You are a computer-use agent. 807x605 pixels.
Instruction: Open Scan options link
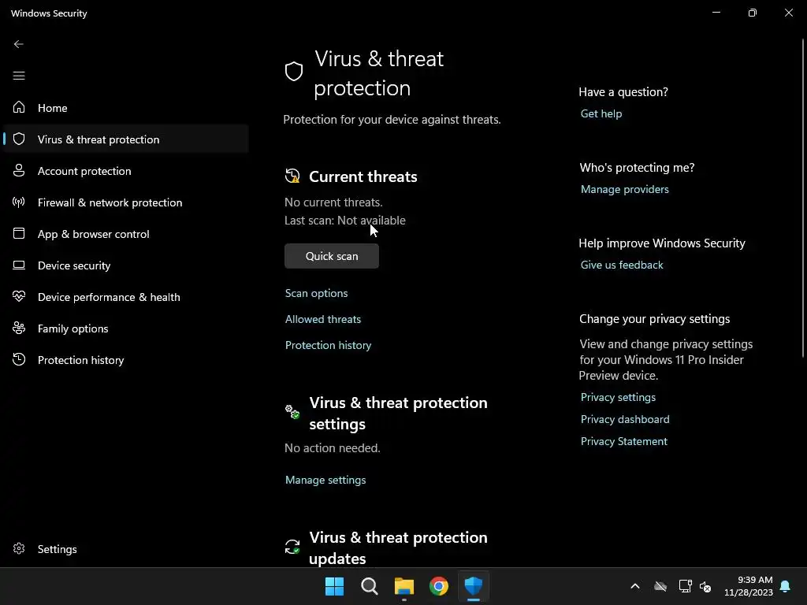(x=317, y=293)
